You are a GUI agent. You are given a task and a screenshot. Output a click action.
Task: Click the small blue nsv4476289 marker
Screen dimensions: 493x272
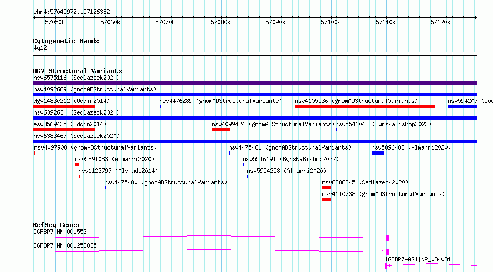tap(160, 106)
